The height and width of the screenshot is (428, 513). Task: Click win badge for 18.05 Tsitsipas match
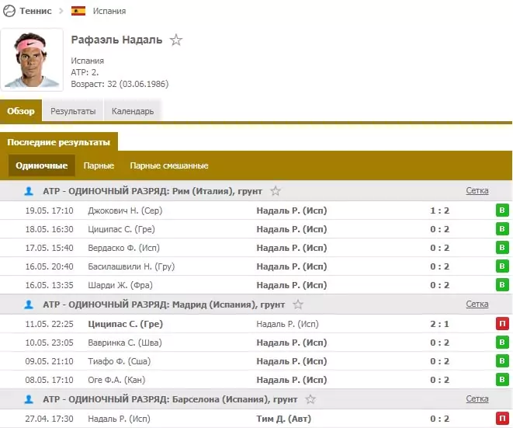pyautogui.click(x=502, y=229)
